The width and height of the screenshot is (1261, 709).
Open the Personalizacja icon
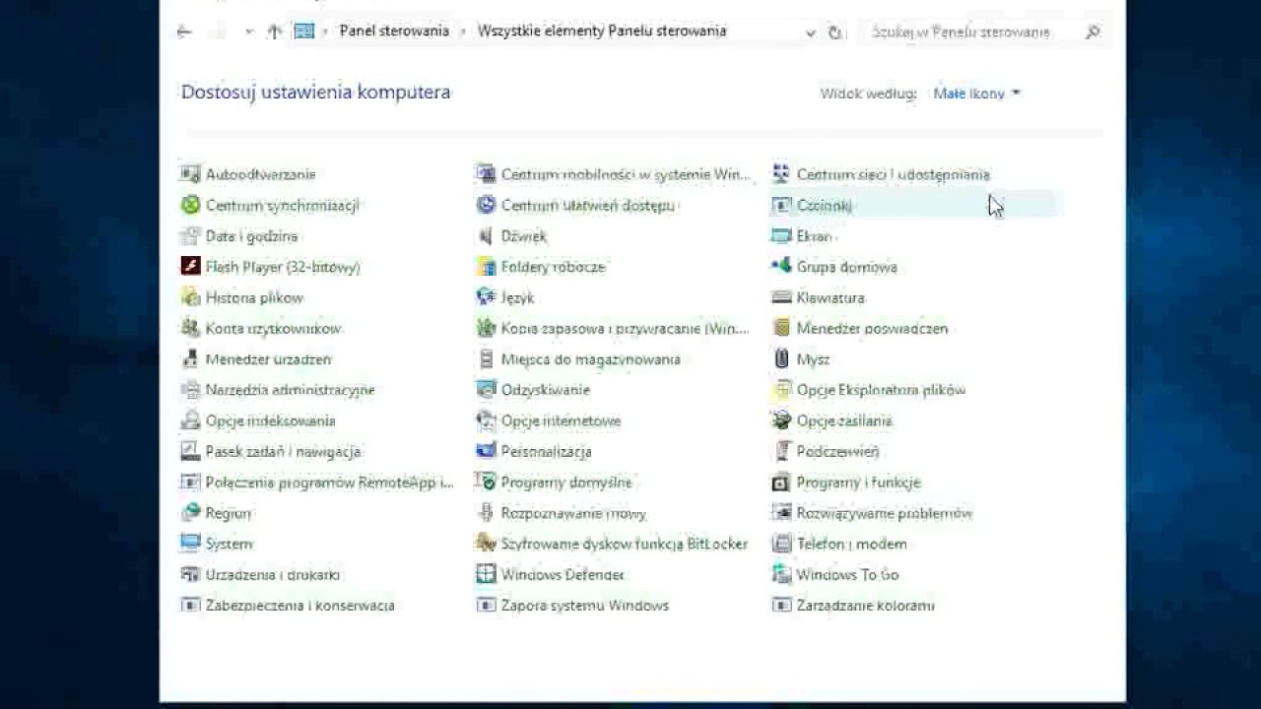click(x=486, y=451)
